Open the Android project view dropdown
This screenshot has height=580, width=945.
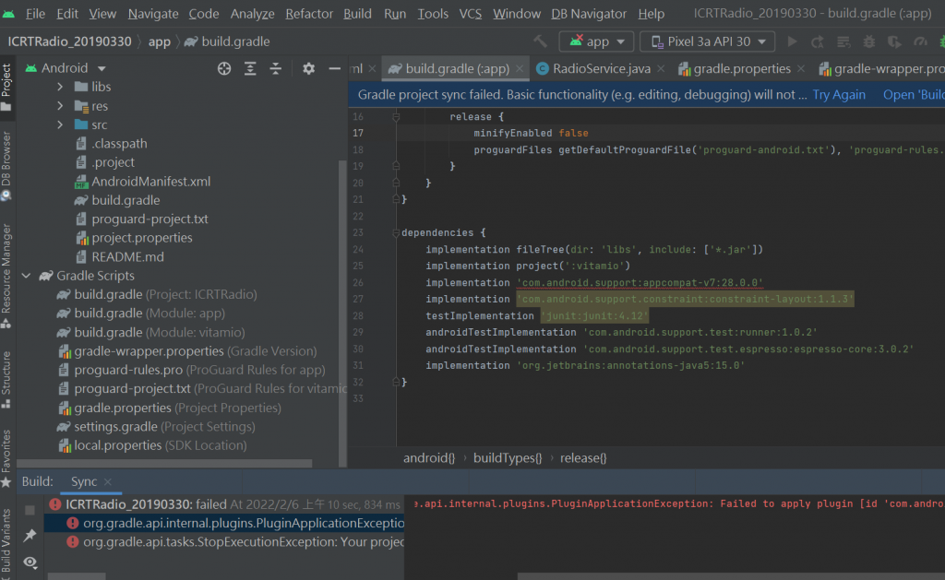coord(102,68)
